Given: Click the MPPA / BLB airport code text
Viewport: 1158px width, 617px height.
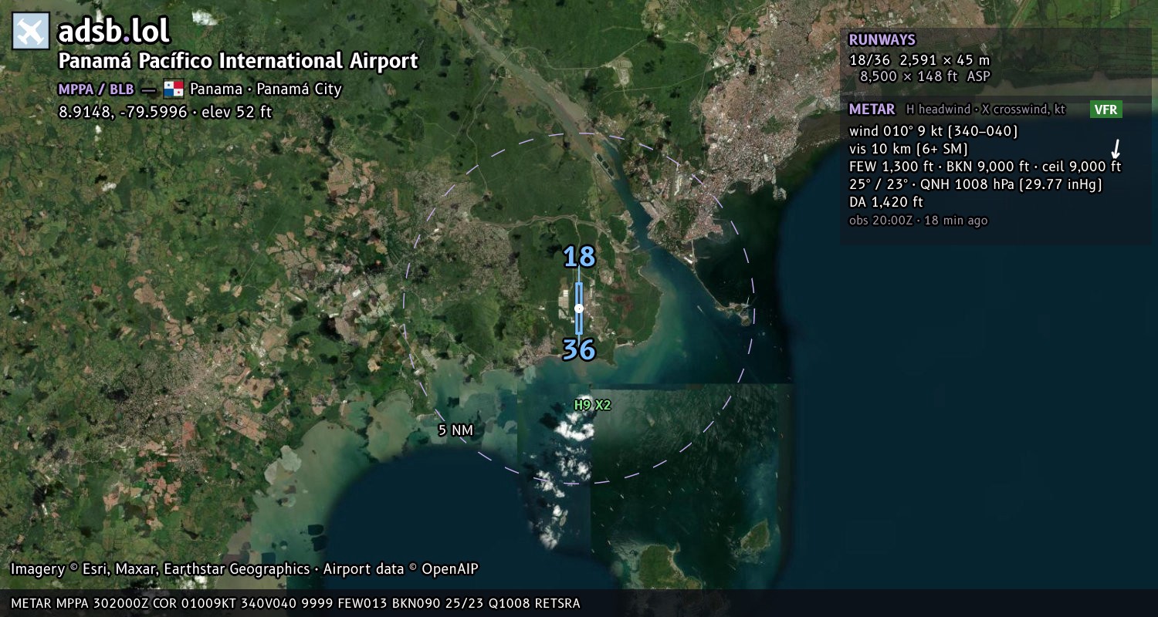Looking at the screenshot, I should click(96, 89).
